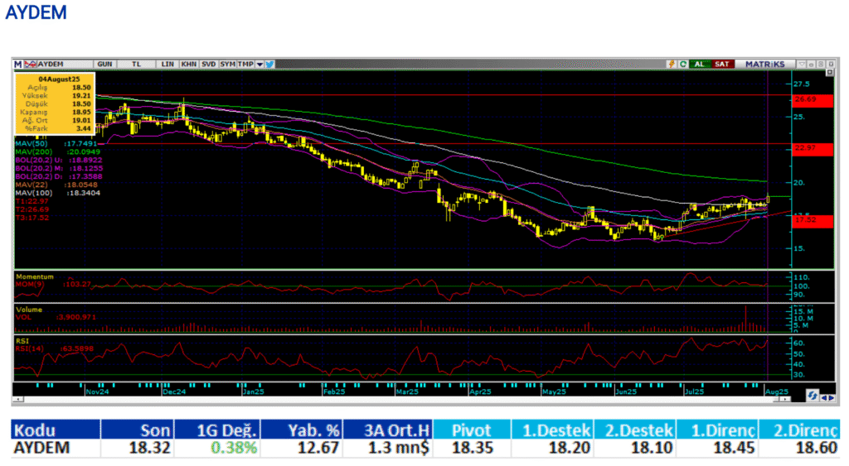This screenshot has height=466, width=849.
Task: Click the TMP toolbar button
Action: click(245, 65)
